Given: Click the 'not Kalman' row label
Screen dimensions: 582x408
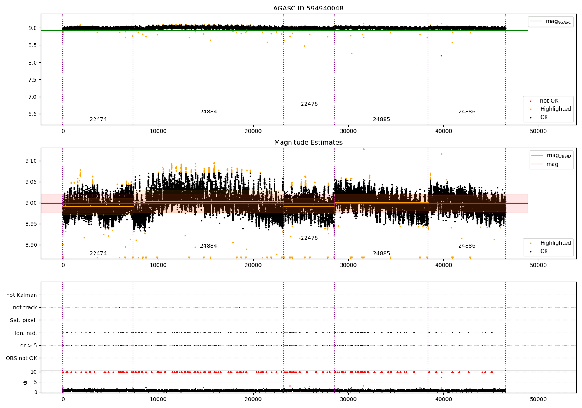Looking at the screenshot, I should pyautogui.click(x=22, y=295).
